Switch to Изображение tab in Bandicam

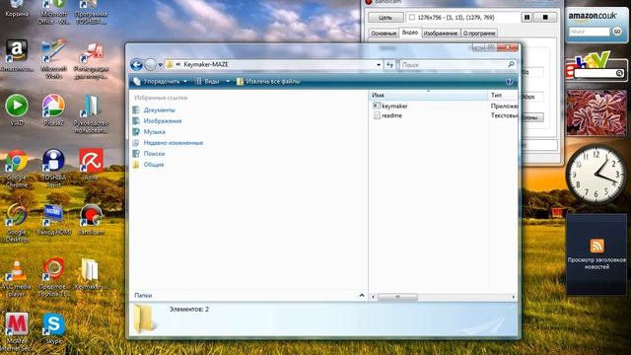[x=441, y=33]
